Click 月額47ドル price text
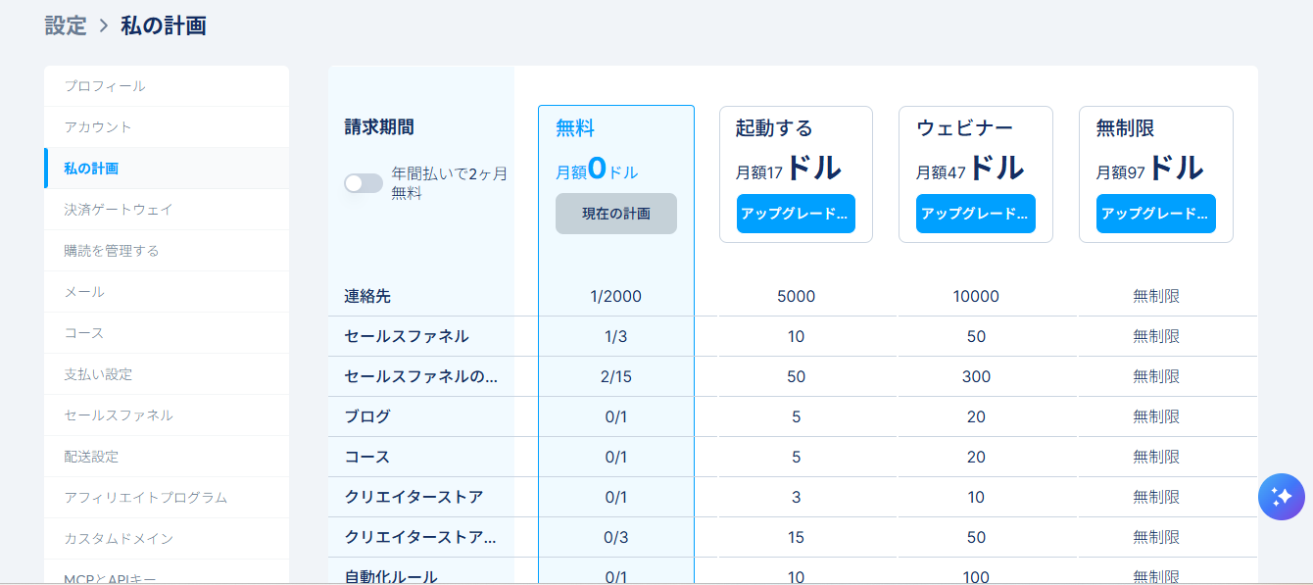 (x=970, y=170)
